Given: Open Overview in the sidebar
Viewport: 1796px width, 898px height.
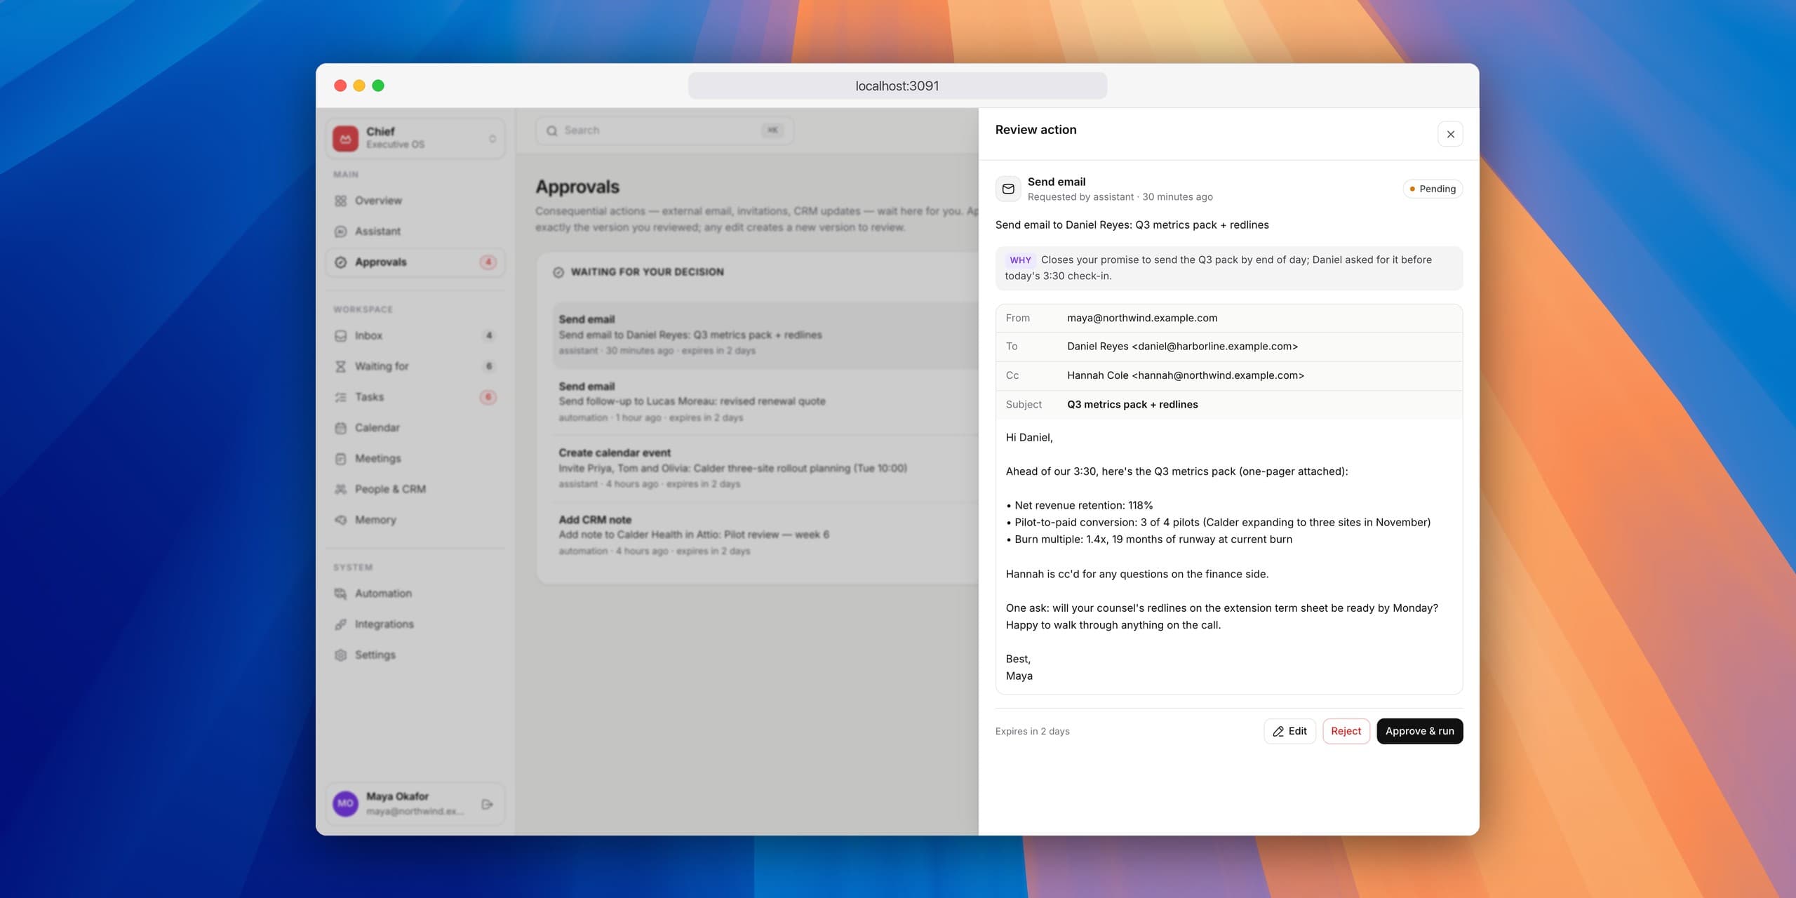Looking at the screenshot, I should click(415, 201).
